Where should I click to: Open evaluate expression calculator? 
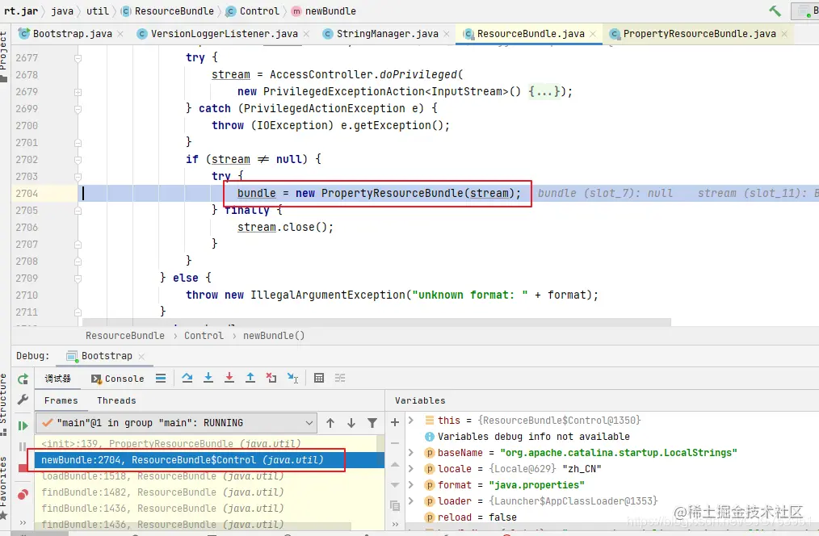(318, 379)
